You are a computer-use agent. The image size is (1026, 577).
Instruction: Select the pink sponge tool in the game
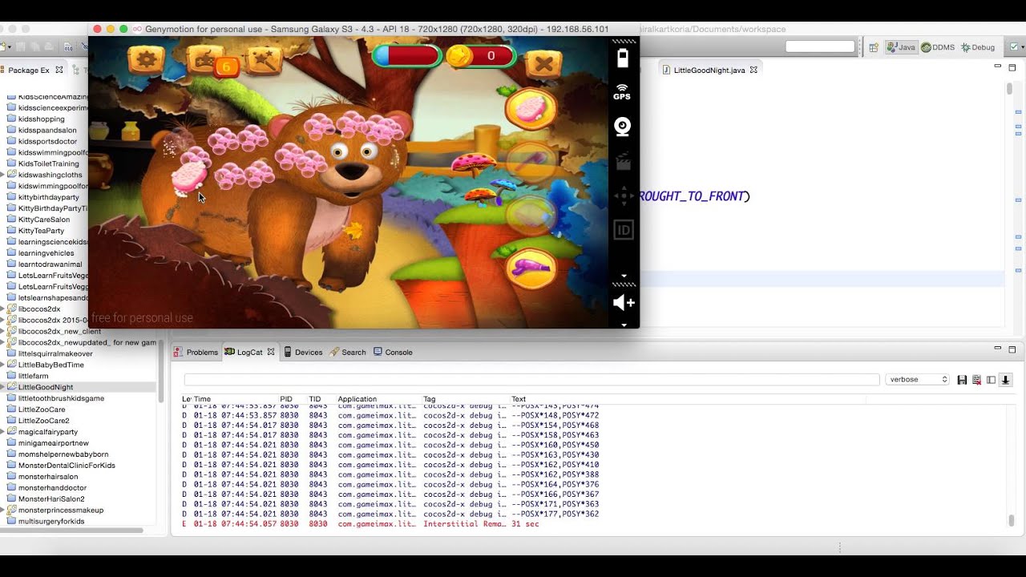click(x=531, y=108)
